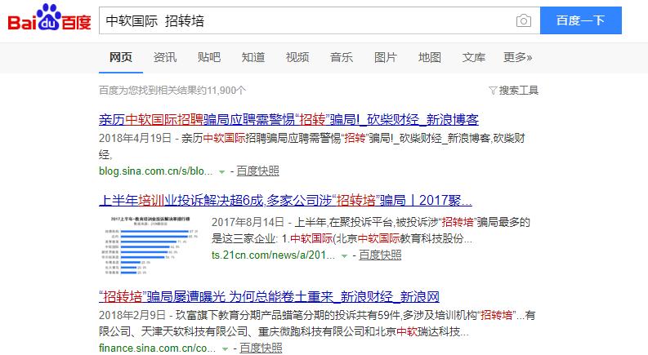The width and height of the screenshot is (648, 355).
Task: Click blog.sina.com.cn result URL
Action: click(156, 171)
